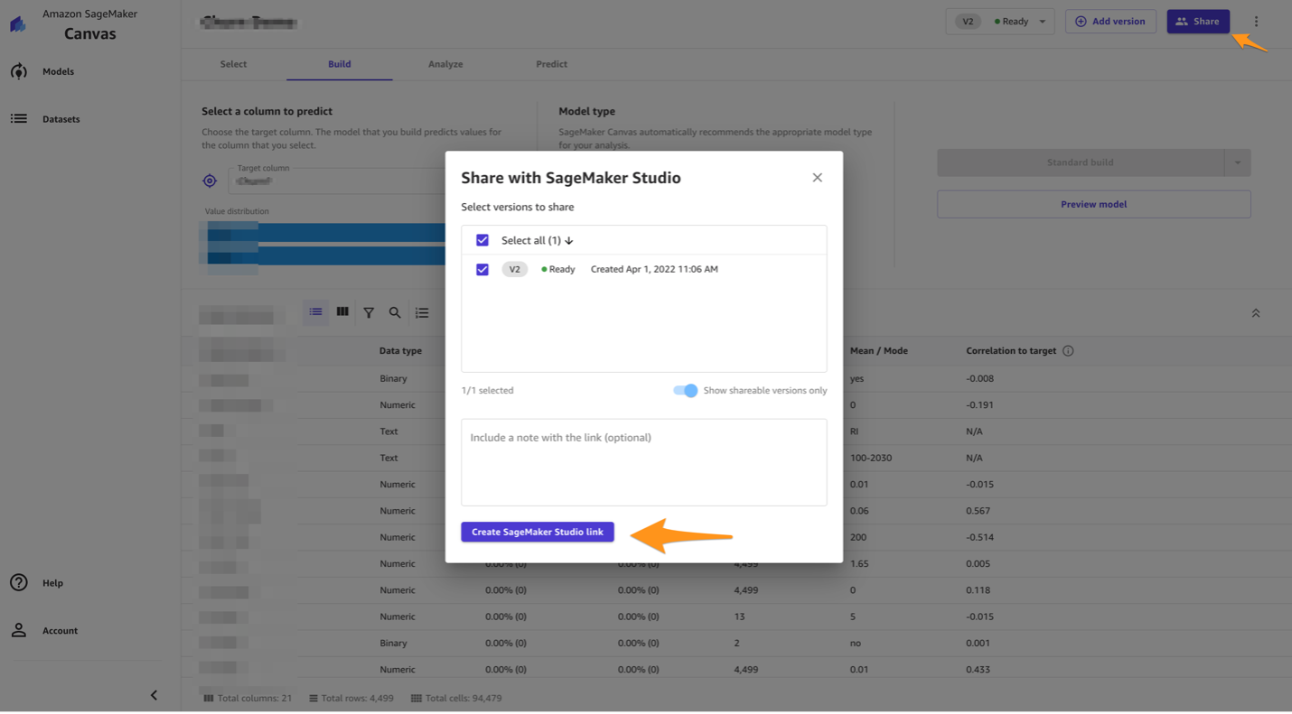This screenshot has width=1292, height=714.
Task: Open the three-dot more options menu
Action: click(1256, 22)
